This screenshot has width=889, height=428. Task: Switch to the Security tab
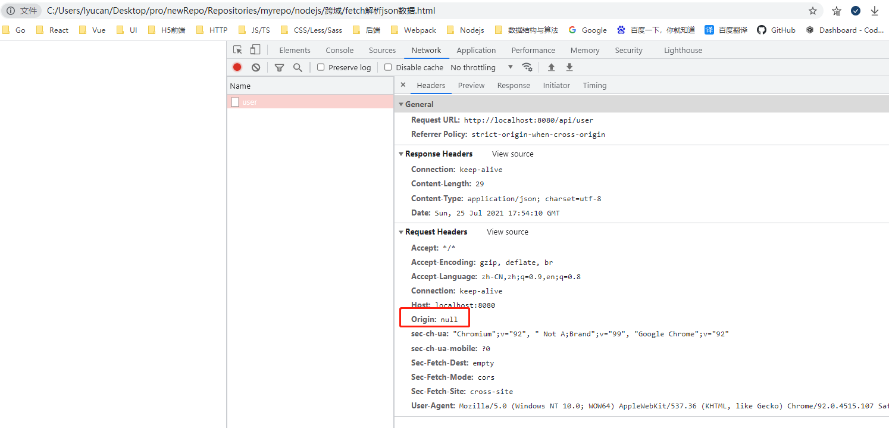coord(628,50)
